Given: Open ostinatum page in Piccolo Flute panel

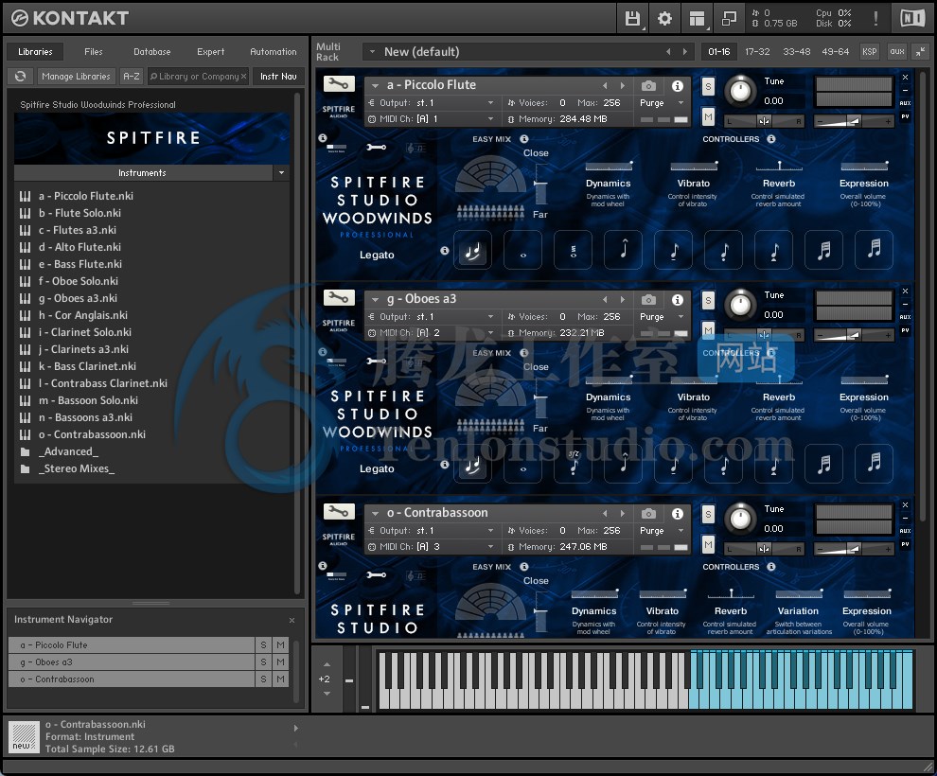Looking at the screenshot, I should click(415, 148).
